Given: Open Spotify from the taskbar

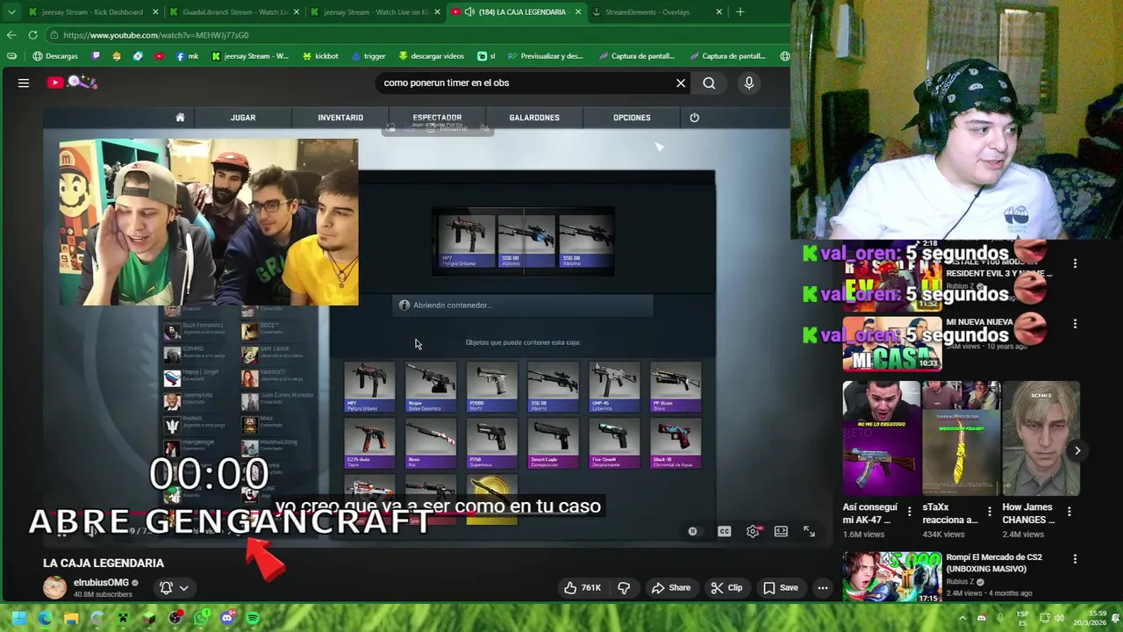Looking at the screenshot, I should tap(253, 618).
